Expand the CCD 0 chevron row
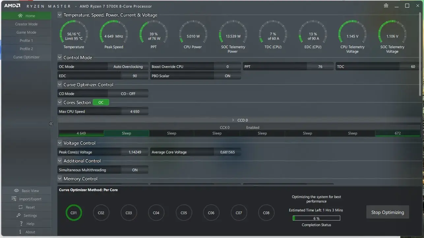The image size is (424, 238). [233, 120]
